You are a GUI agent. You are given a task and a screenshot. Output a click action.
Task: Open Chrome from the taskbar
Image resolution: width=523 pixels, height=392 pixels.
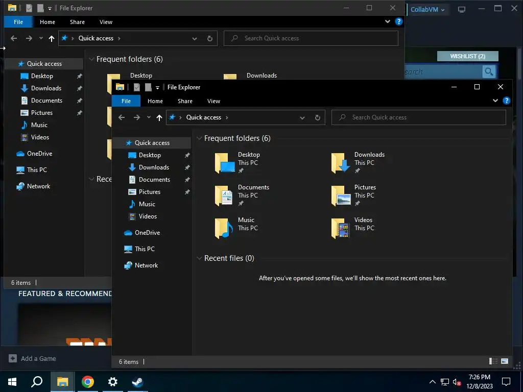coord(88,382)
